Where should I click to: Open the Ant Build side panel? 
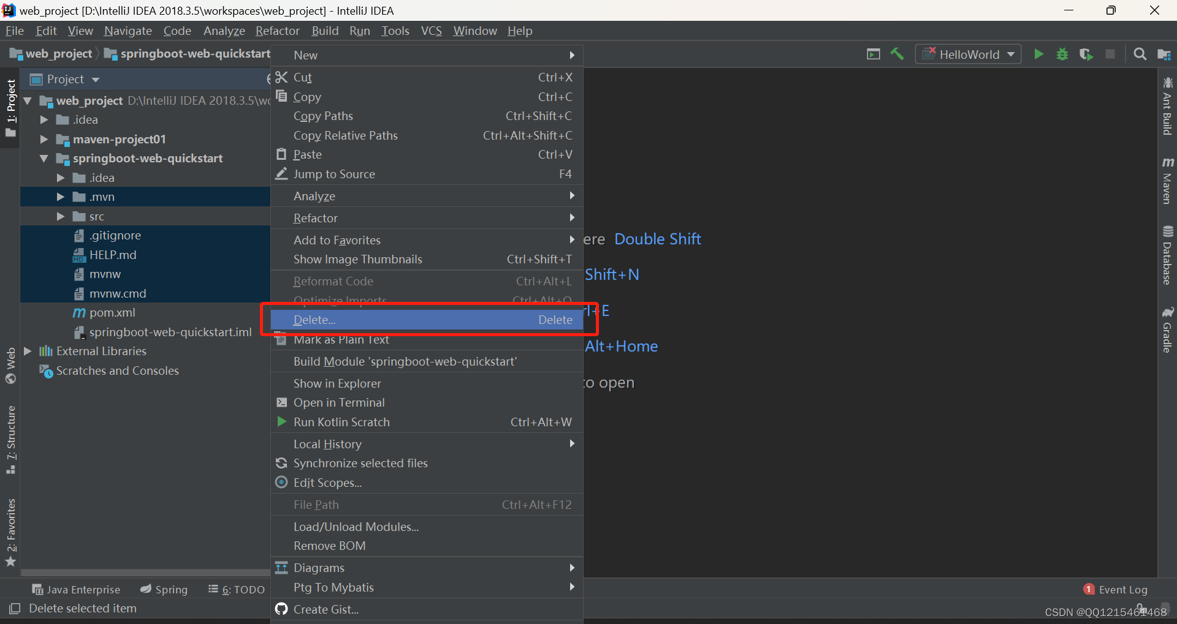(x=1167, y=105)
